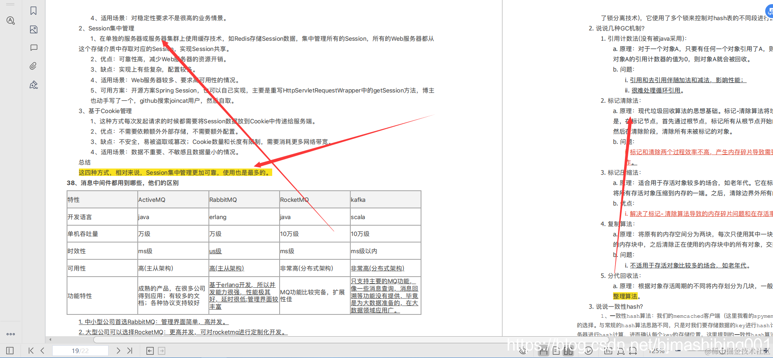Select the two-page view
The height and width of the screenshot is (358, 773).
[x=568, y=351]
